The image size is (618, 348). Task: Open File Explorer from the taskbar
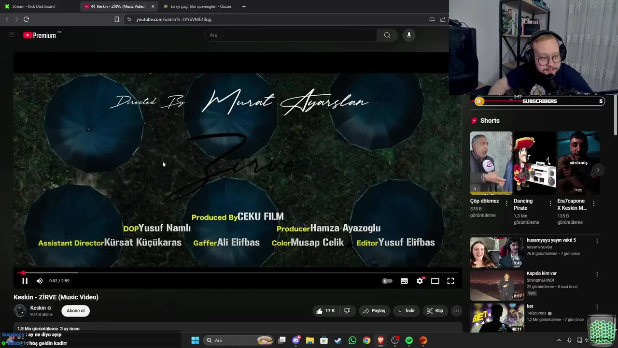coord(310,340)
